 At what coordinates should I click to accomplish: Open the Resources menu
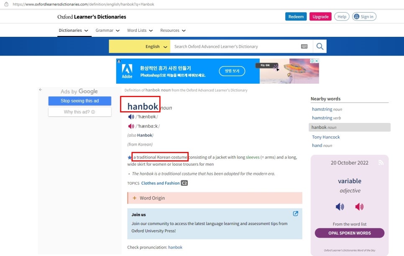173,31
